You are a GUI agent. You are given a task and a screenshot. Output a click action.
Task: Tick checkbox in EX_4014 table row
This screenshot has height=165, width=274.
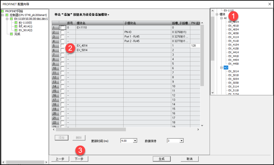coord(62,46)
